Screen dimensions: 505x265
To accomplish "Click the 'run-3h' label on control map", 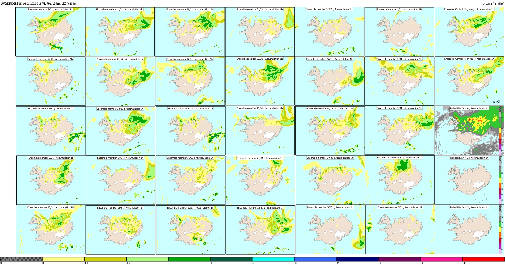I will (x=497, y=101).
